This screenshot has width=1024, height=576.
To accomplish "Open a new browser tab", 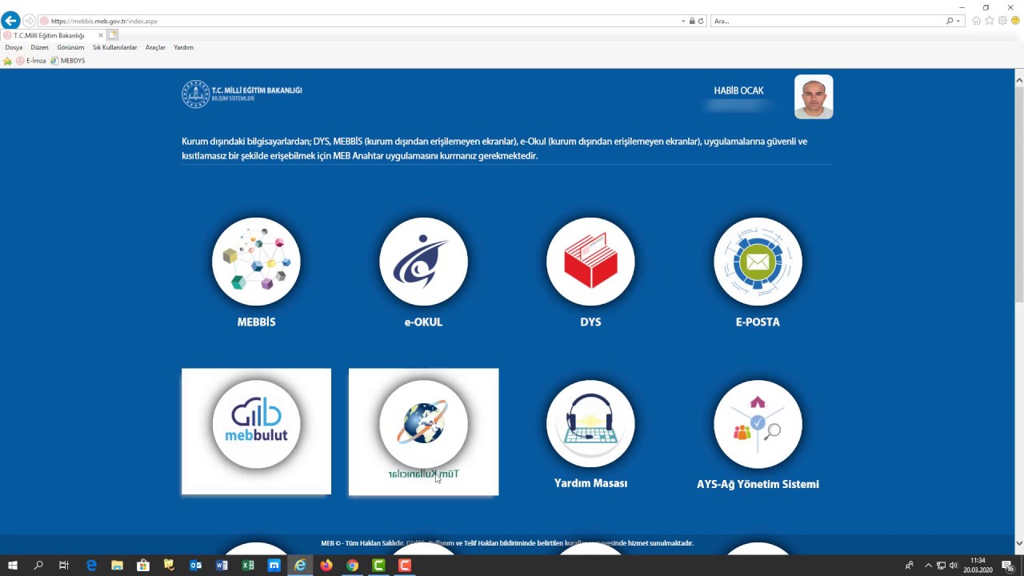I will (113, 35).
